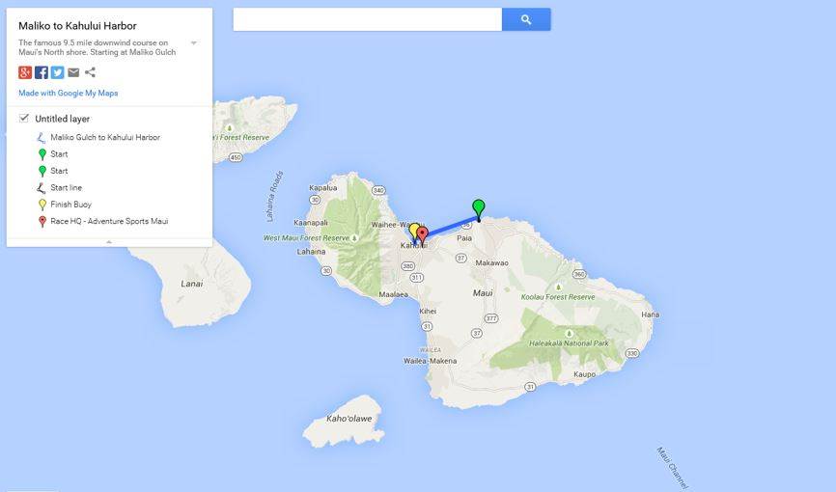Click the green Start pin on map
This screenshot has width=836, height=492.
pyautogui.click(x=478, y=207)
